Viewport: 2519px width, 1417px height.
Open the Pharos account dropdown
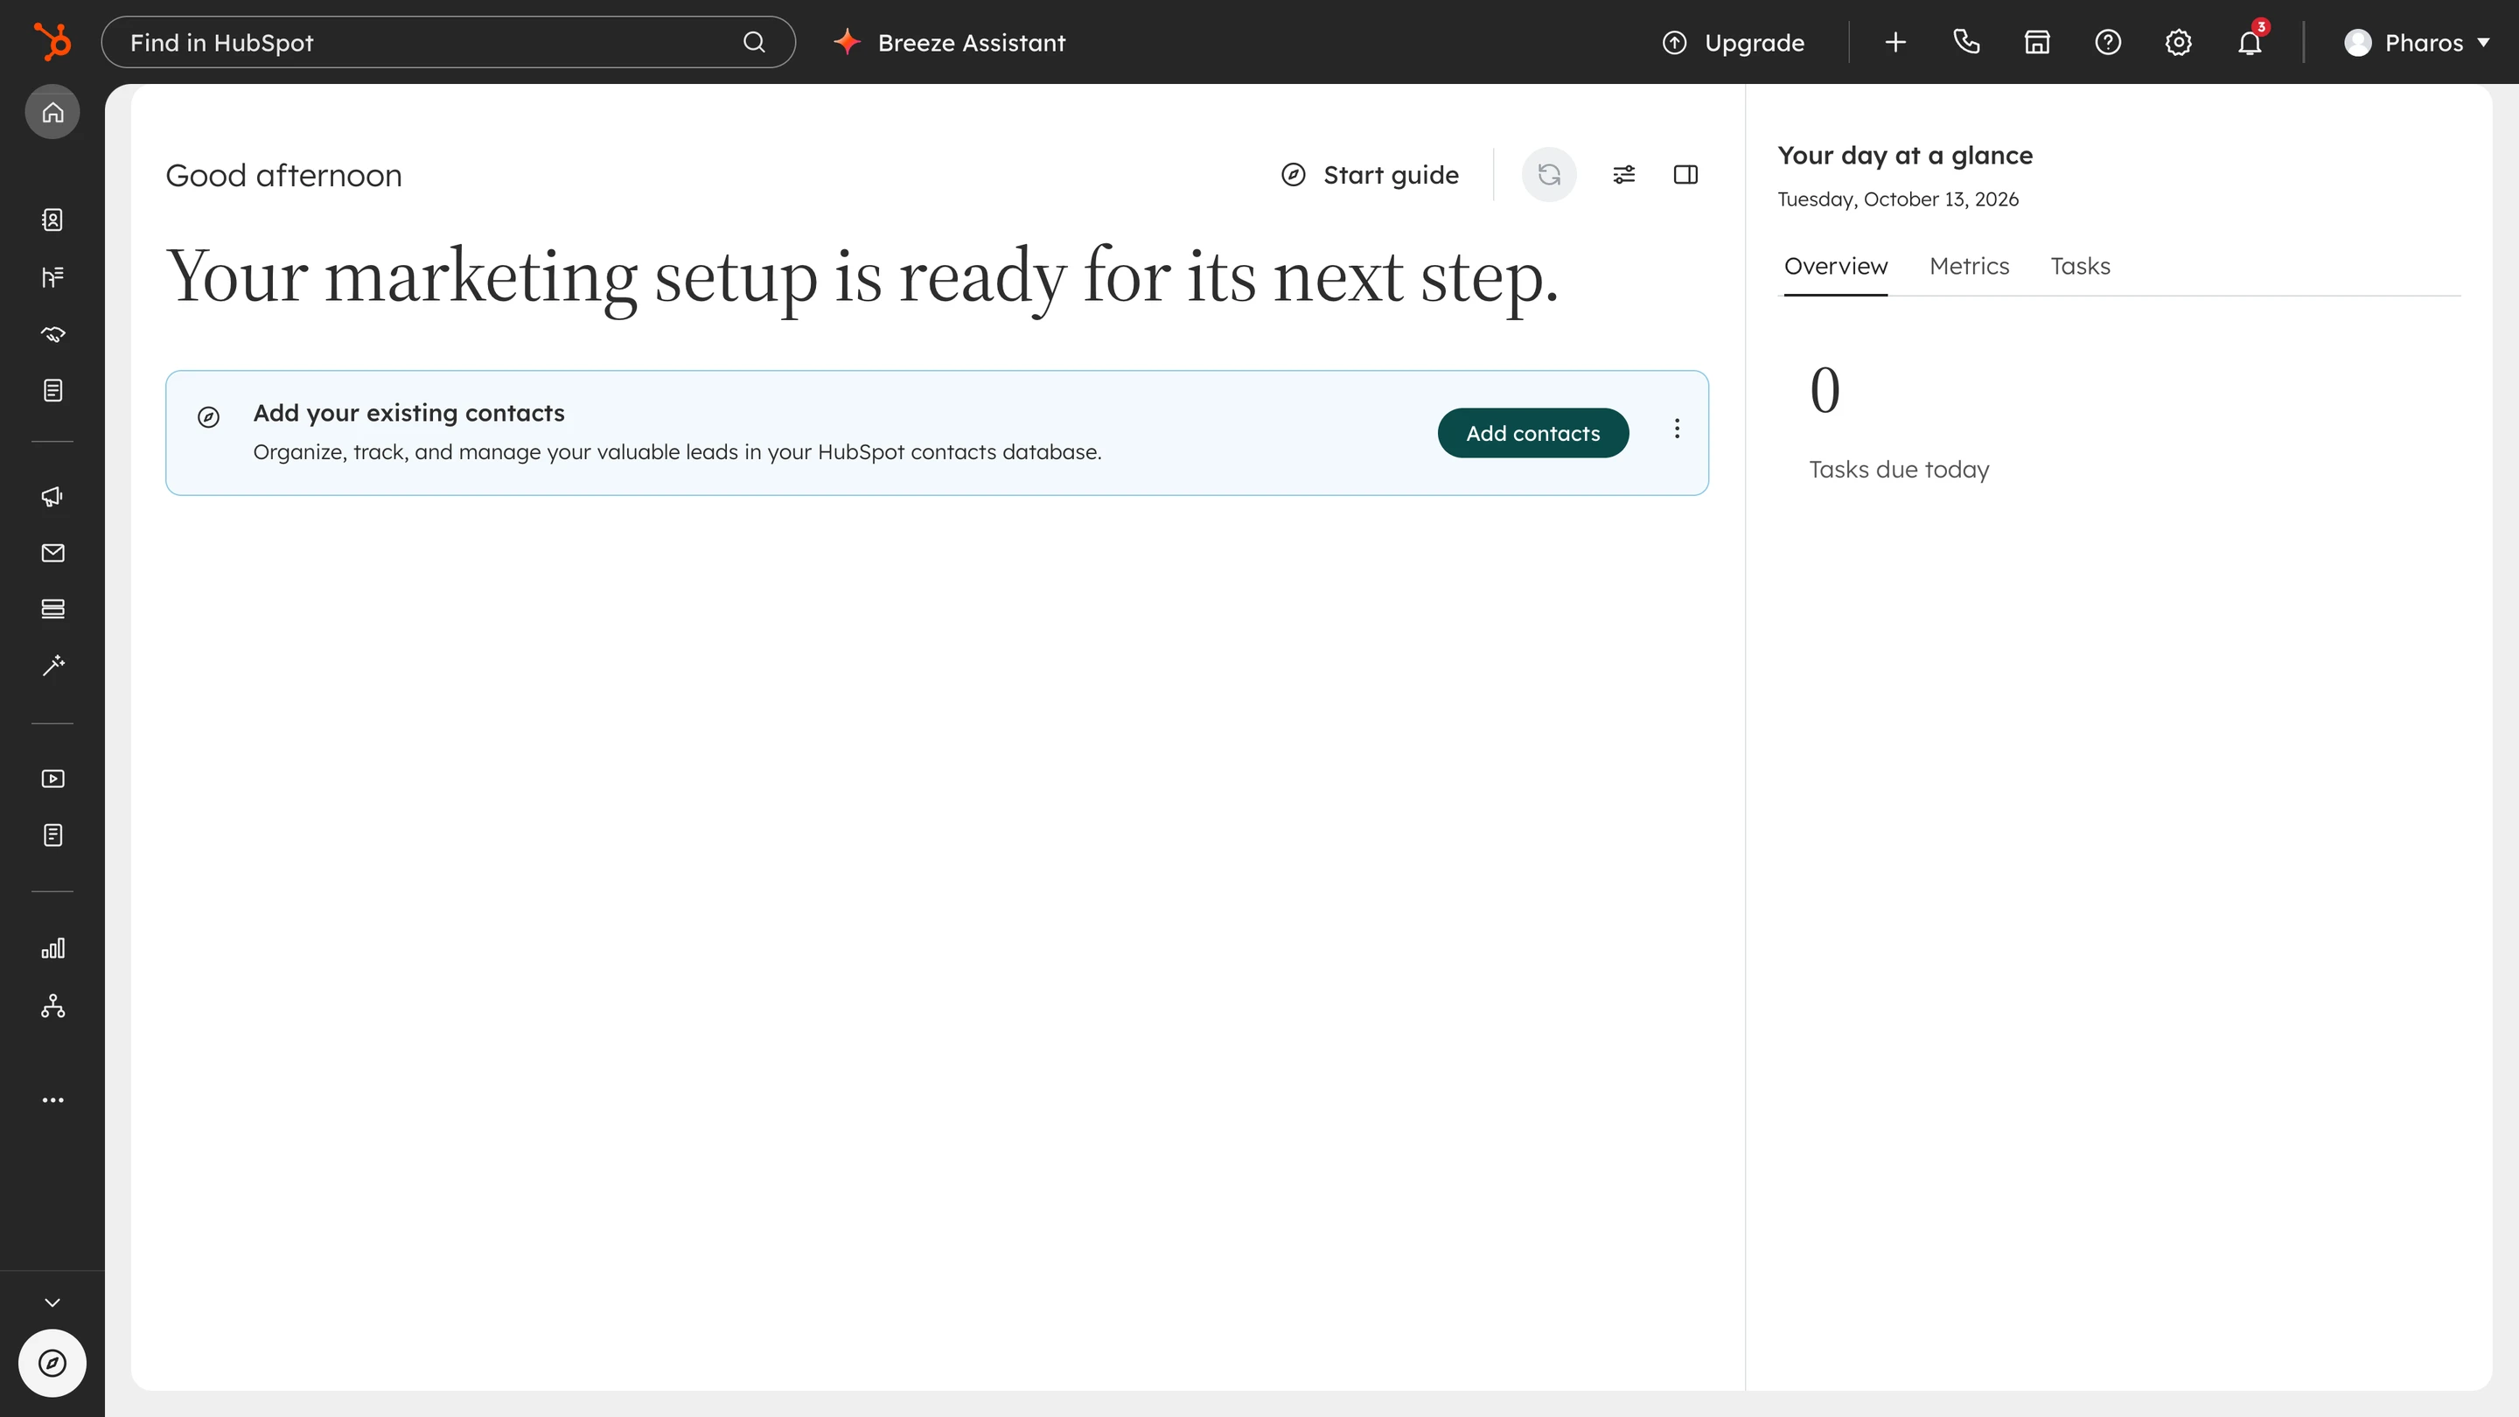[x=2418, y=42]
